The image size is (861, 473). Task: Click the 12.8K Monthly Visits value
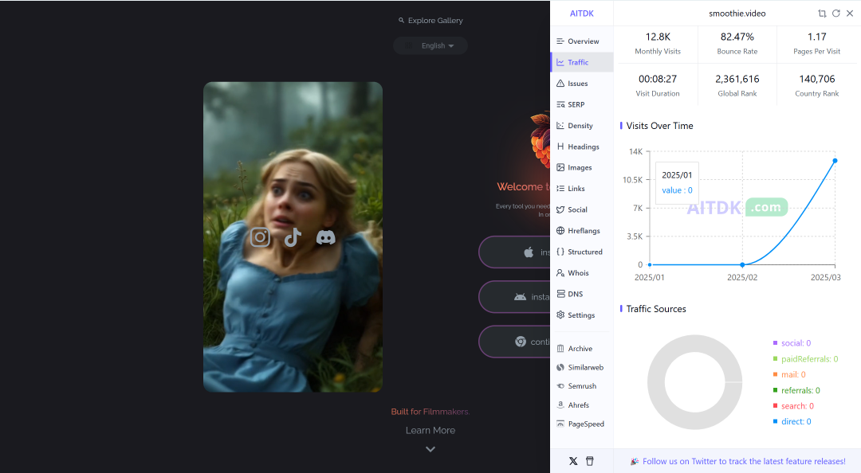658,37
